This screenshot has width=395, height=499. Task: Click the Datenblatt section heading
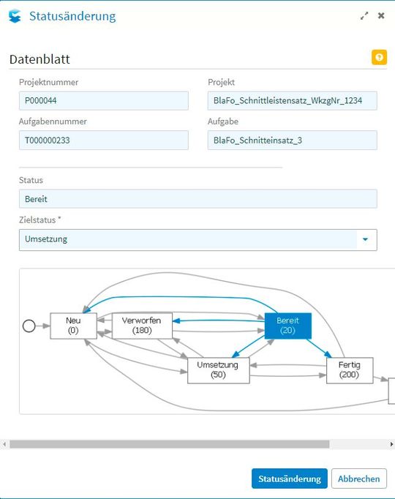coord(39,59)
